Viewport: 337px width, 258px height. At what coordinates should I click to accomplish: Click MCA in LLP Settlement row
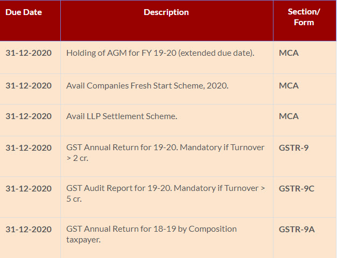point(289,116)
